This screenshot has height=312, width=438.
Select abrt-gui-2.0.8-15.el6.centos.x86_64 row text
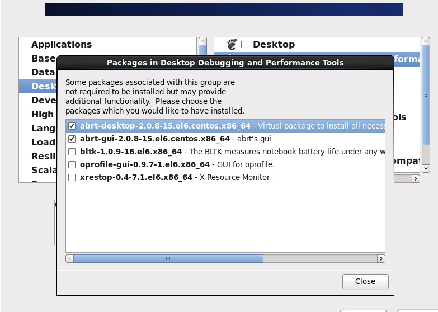(155, 139)
